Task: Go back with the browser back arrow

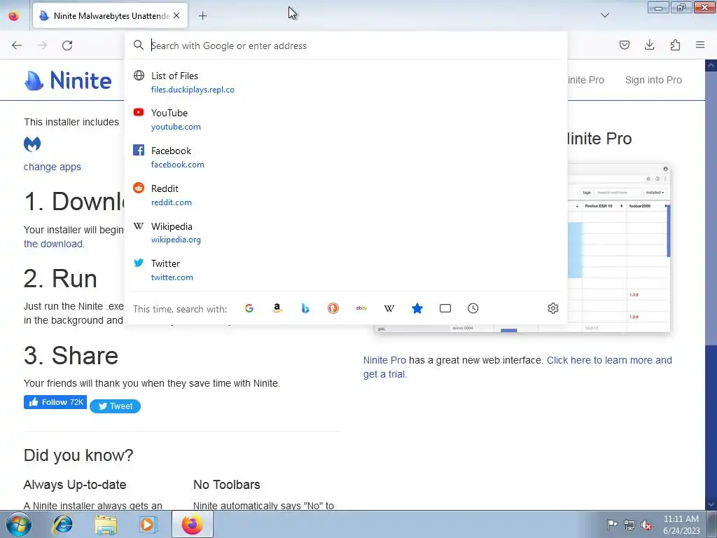Action: click(x=17, y=46)
